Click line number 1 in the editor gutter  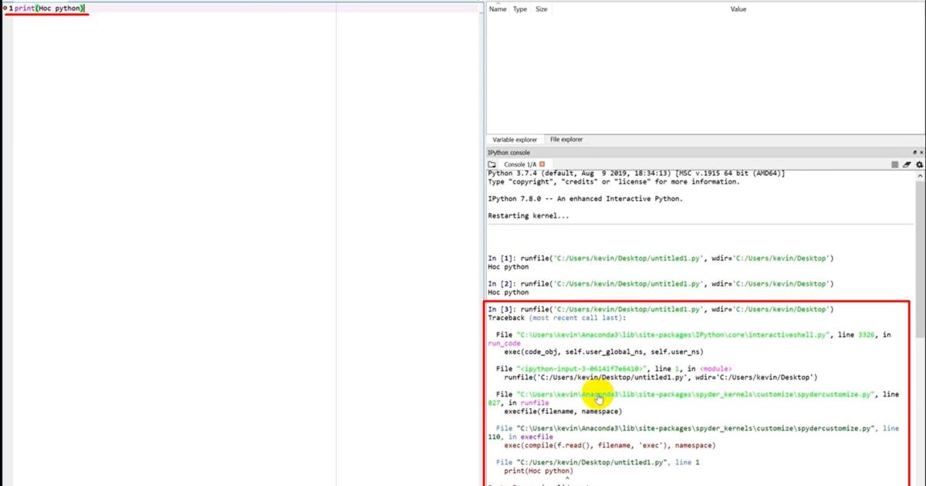pyautogui.click(x=9, y=8)
